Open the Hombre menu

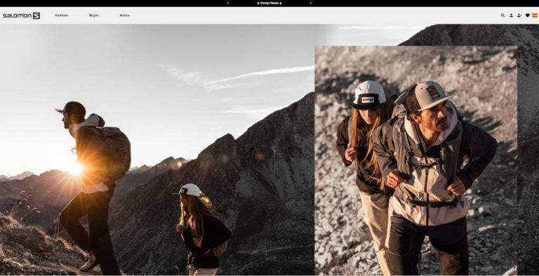[61, 15]
